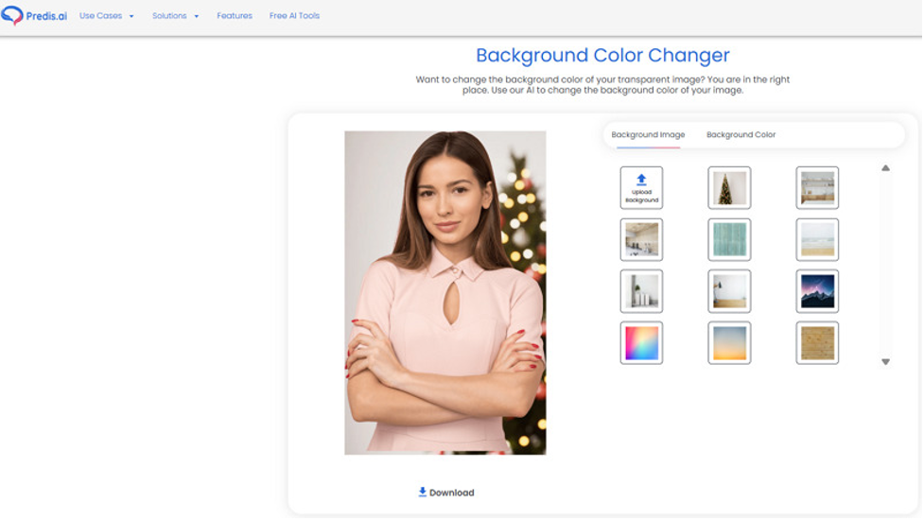The height and width of the screenshot is (520, 924).
Task: Open the Free AI Tools link
Action: (x=294, y=16)
